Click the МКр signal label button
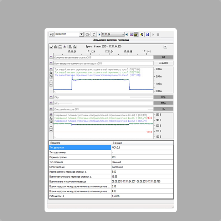This screenshot has width=221, height=221. click(x=163, y=103)
